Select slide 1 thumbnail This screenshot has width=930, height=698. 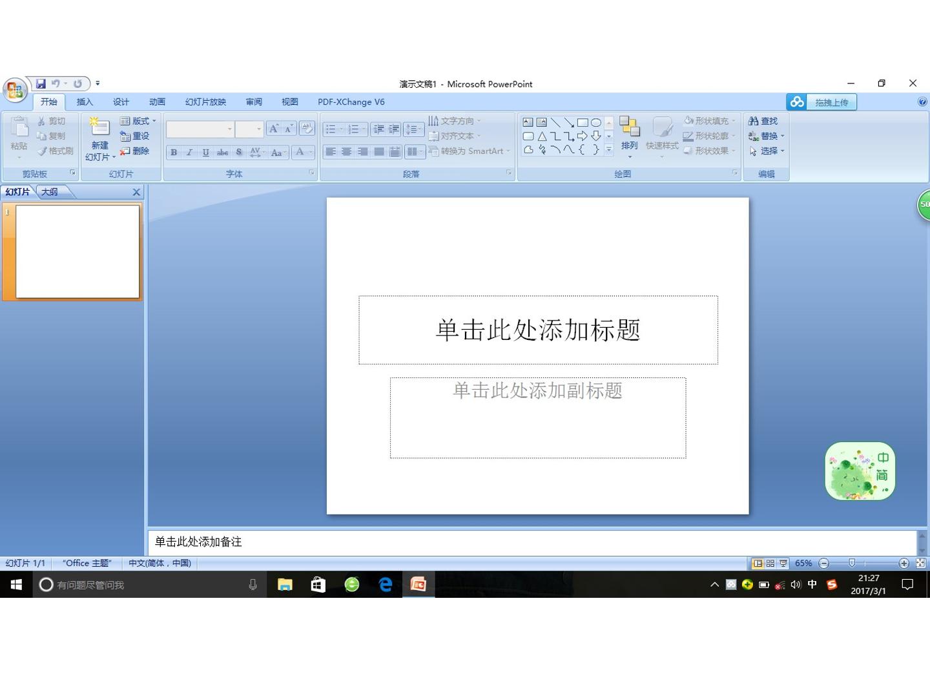tap(77, 251)
